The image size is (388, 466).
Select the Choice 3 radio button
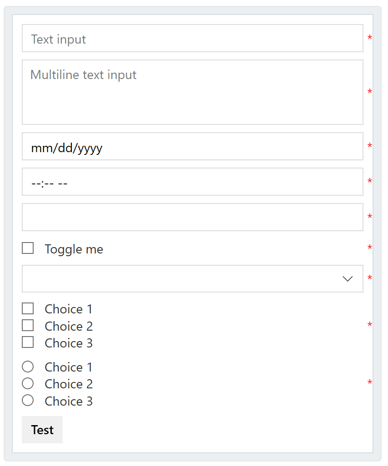tap(28, 400)
